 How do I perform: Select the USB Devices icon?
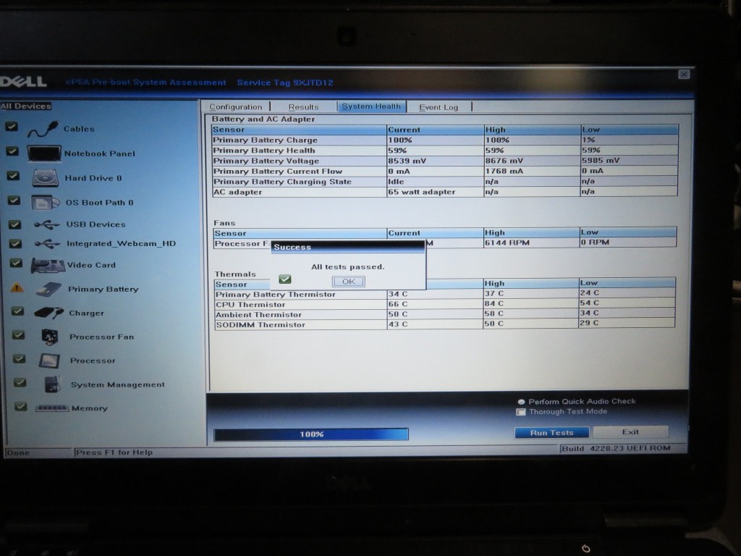coord(47,224)
